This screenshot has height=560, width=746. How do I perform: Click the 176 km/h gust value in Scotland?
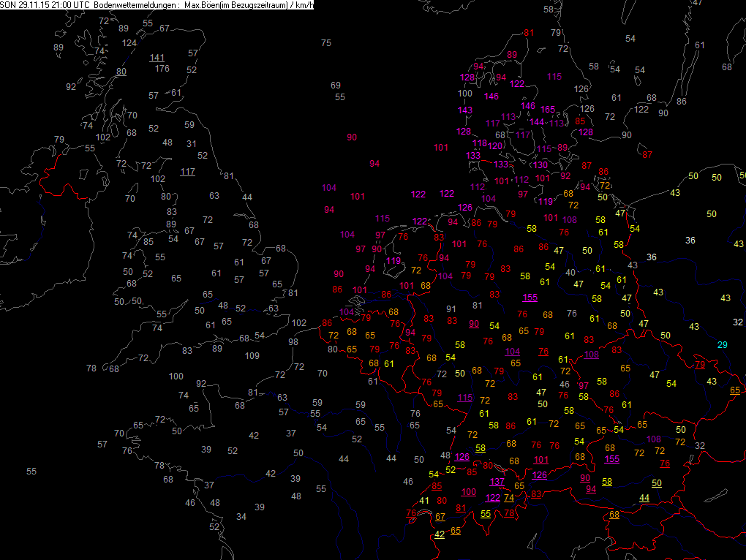(162, 69)
